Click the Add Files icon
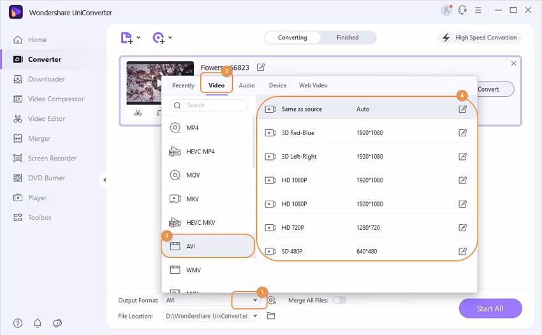This screenshot has width=542, height=335. coord(126,38)
